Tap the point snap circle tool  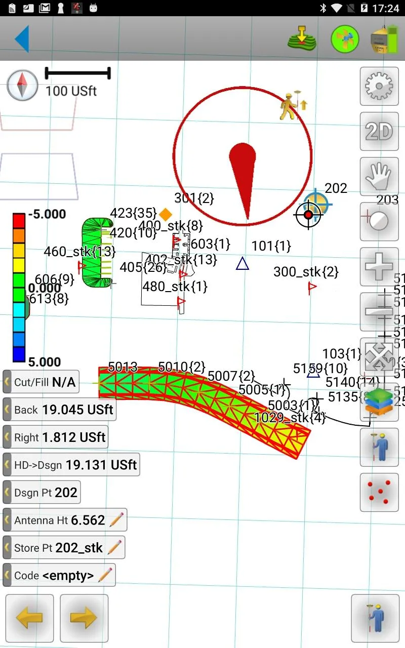379,222
